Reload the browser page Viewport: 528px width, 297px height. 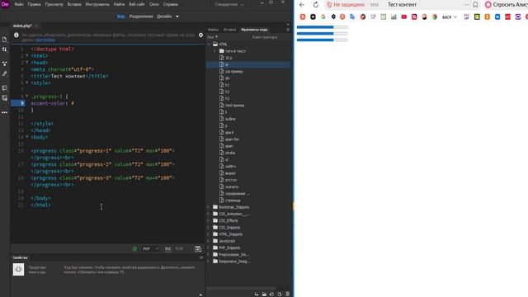(315, 5)
